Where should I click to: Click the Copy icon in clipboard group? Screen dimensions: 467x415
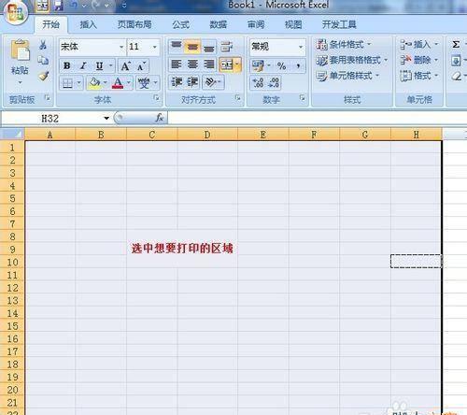tap(43, 60)
